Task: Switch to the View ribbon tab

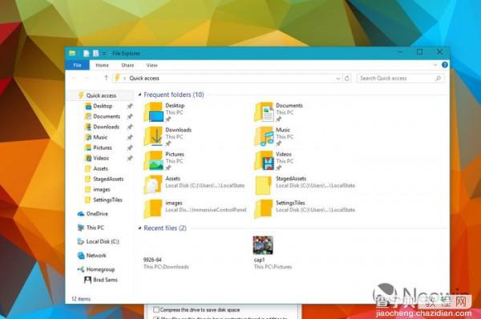Action: pyautogui.click(x=152, y=65)
